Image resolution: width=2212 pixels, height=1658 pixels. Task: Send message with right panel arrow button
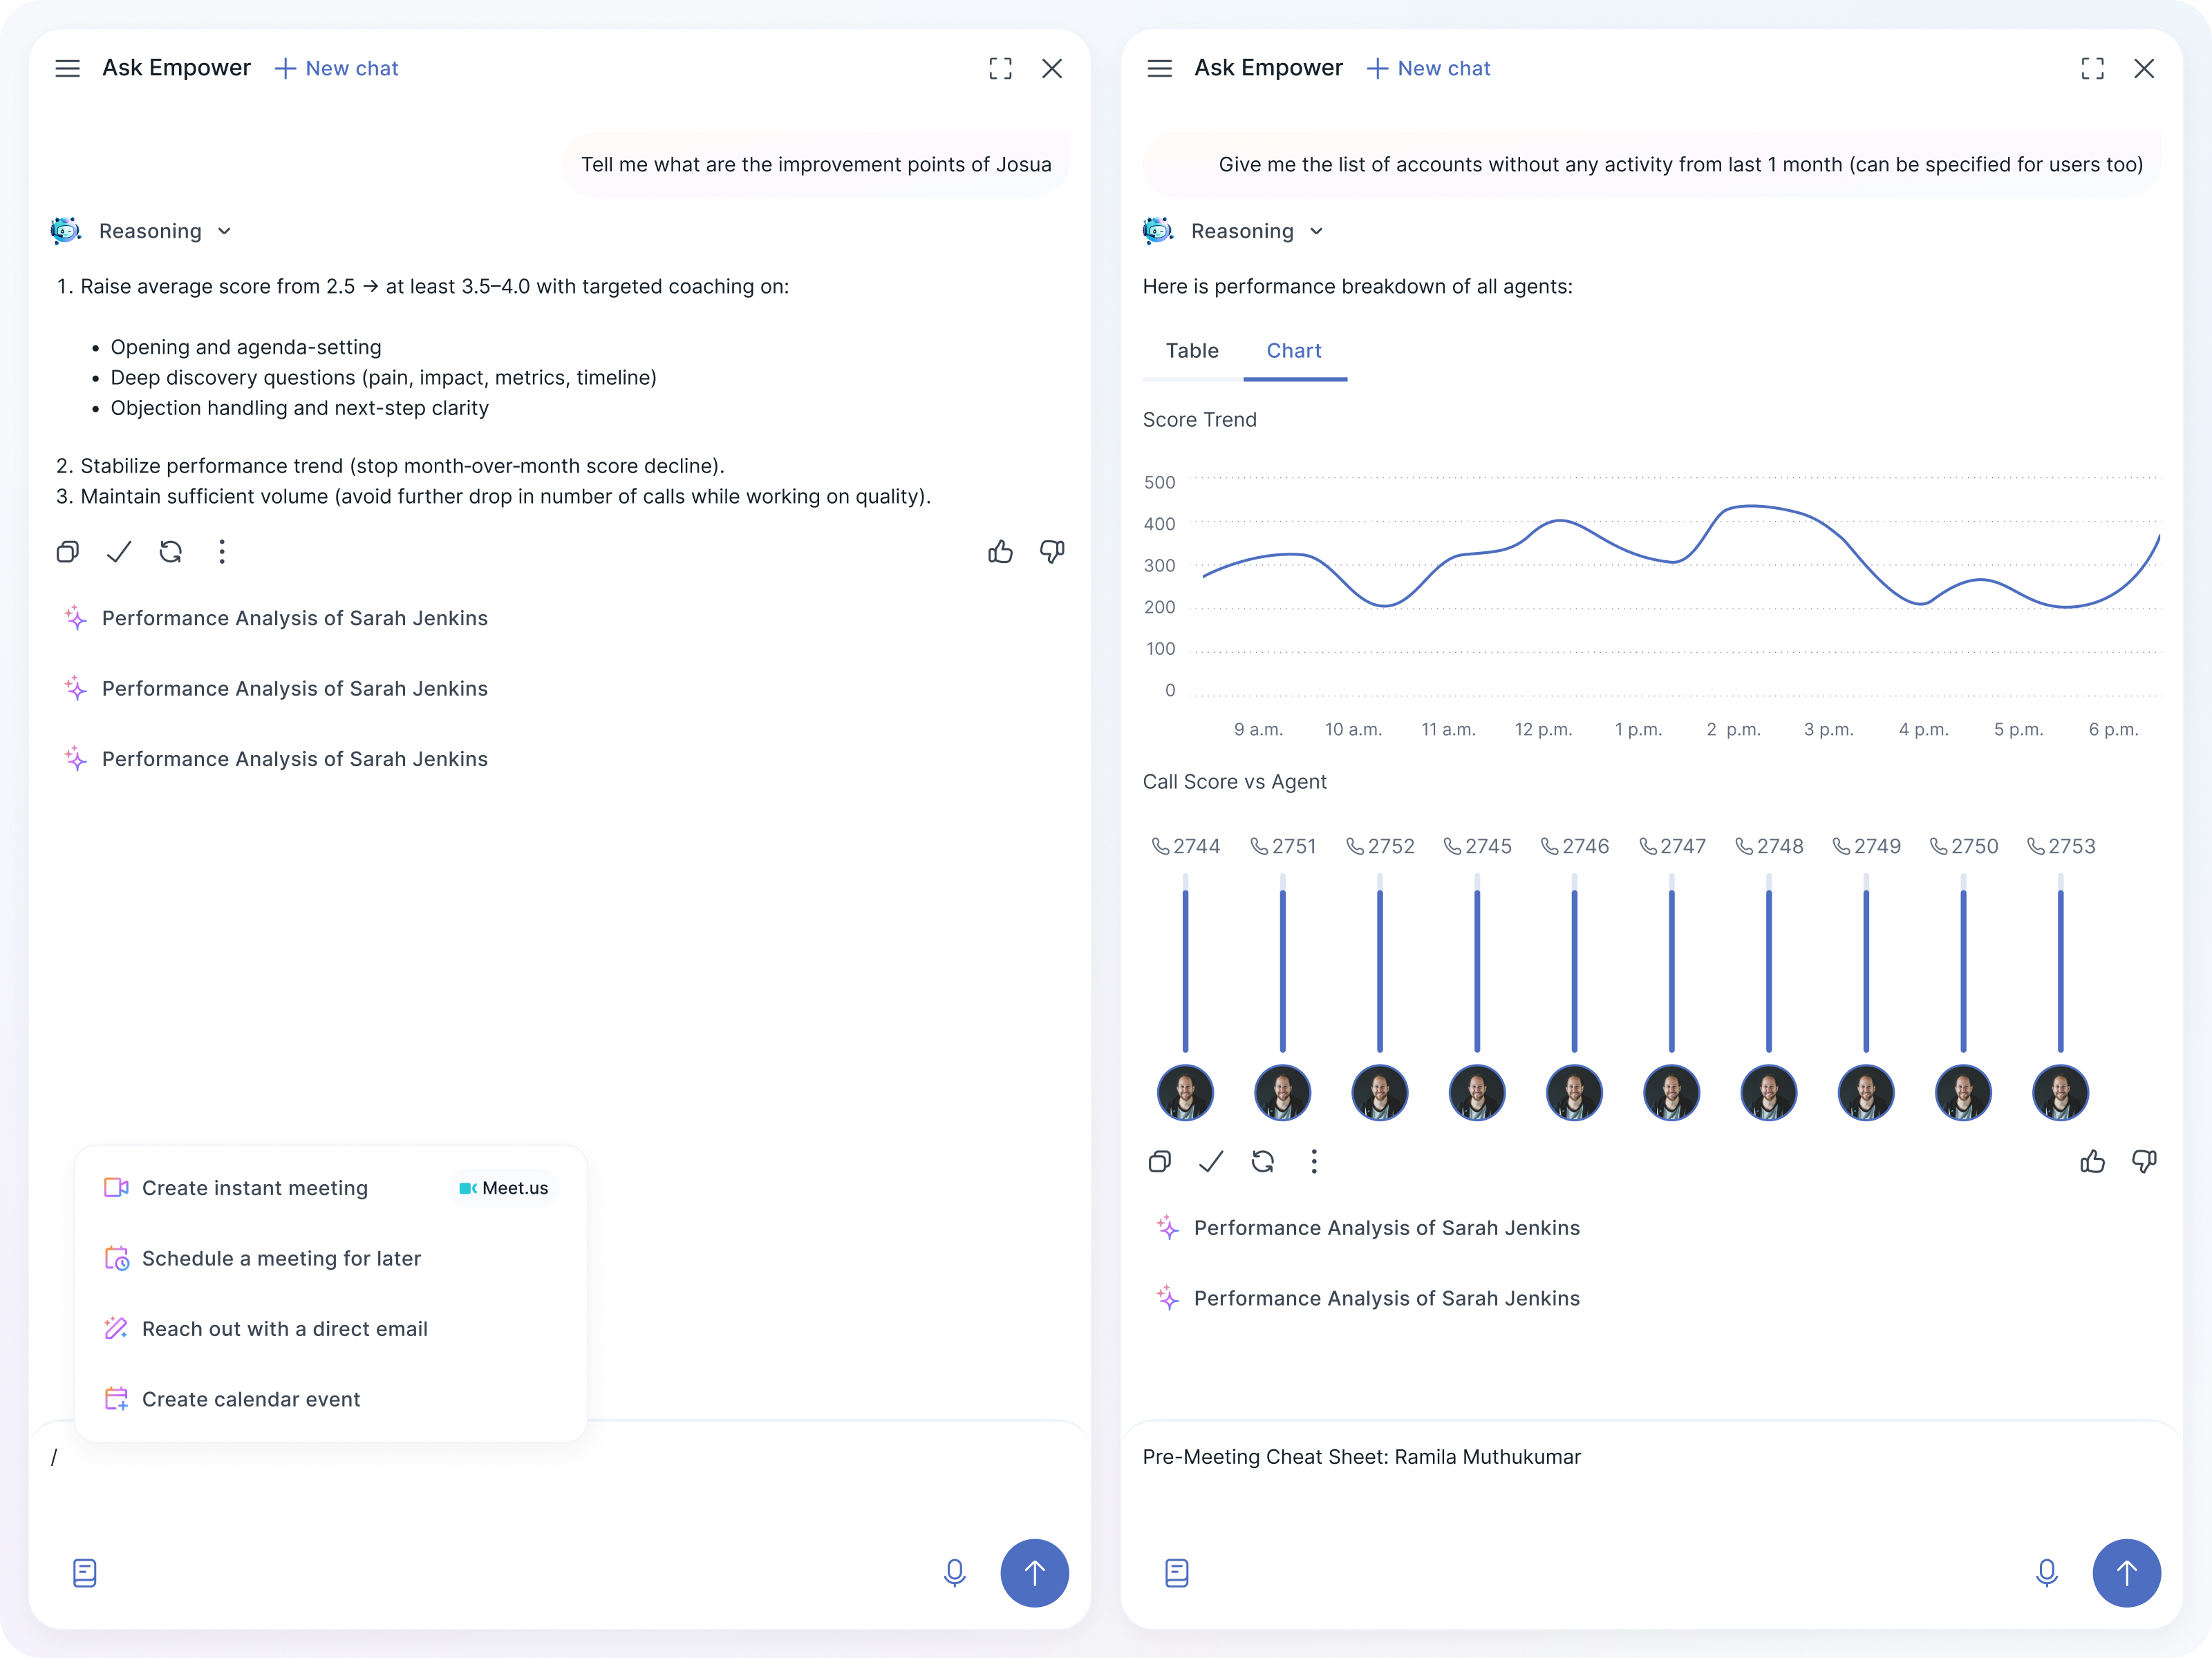coord(2126,1572)
